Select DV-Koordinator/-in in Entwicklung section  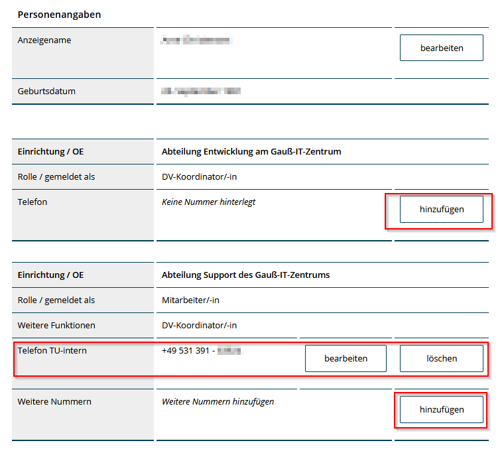[200, 177]
